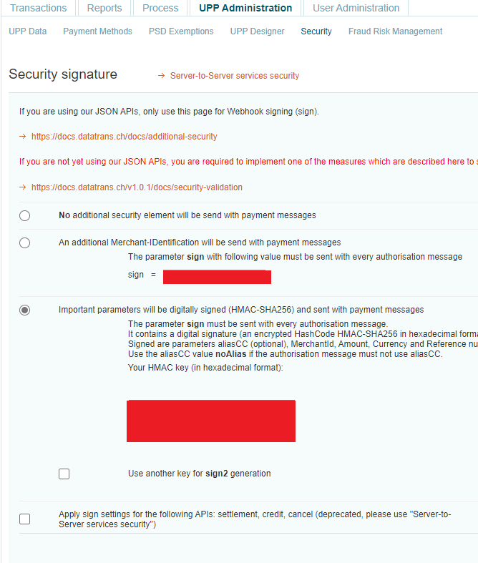The height and width of the screenshot is (563, 478).
Task: Open the Process tab
Action: pos(160,9)
